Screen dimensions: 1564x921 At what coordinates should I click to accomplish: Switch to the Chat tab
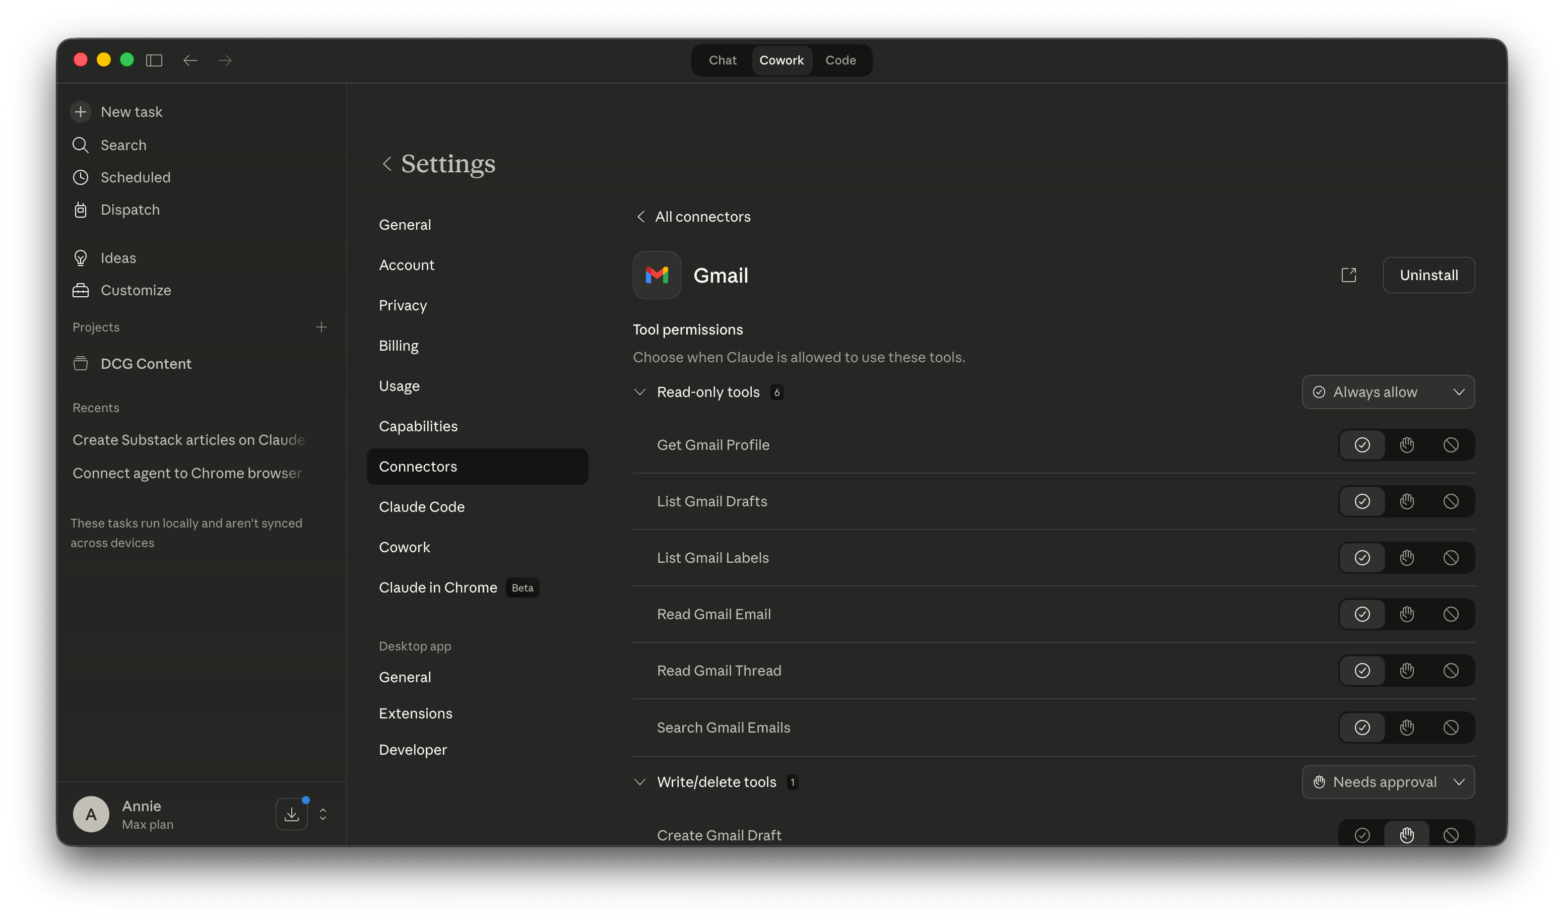[x=723, y=60]
